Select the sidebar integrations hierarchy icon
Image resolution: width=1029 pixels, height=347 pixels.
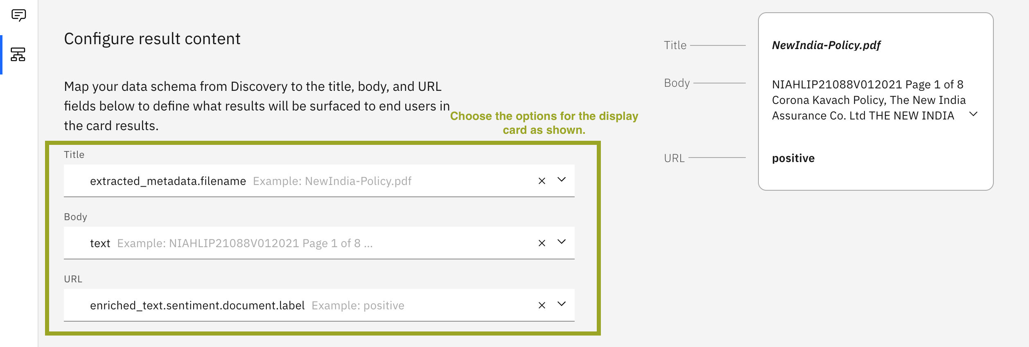point(18,54)
